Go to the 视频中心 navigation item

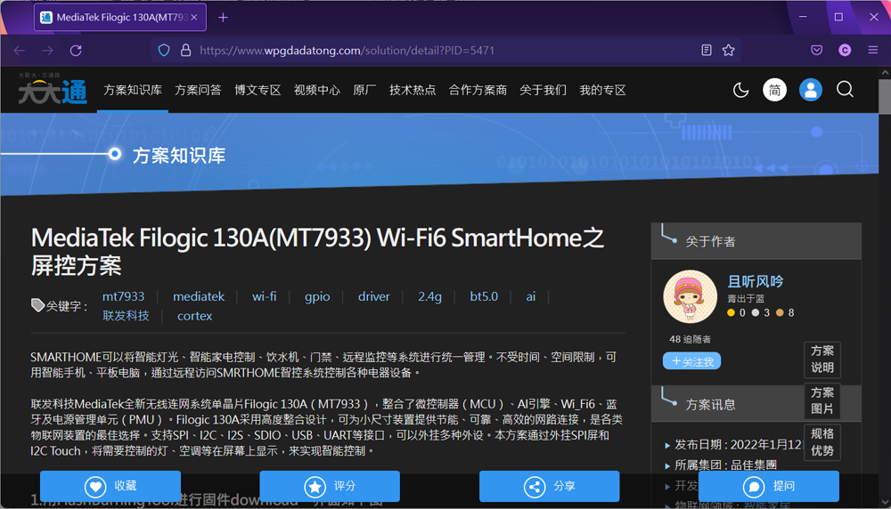click(x=316, y=90)
